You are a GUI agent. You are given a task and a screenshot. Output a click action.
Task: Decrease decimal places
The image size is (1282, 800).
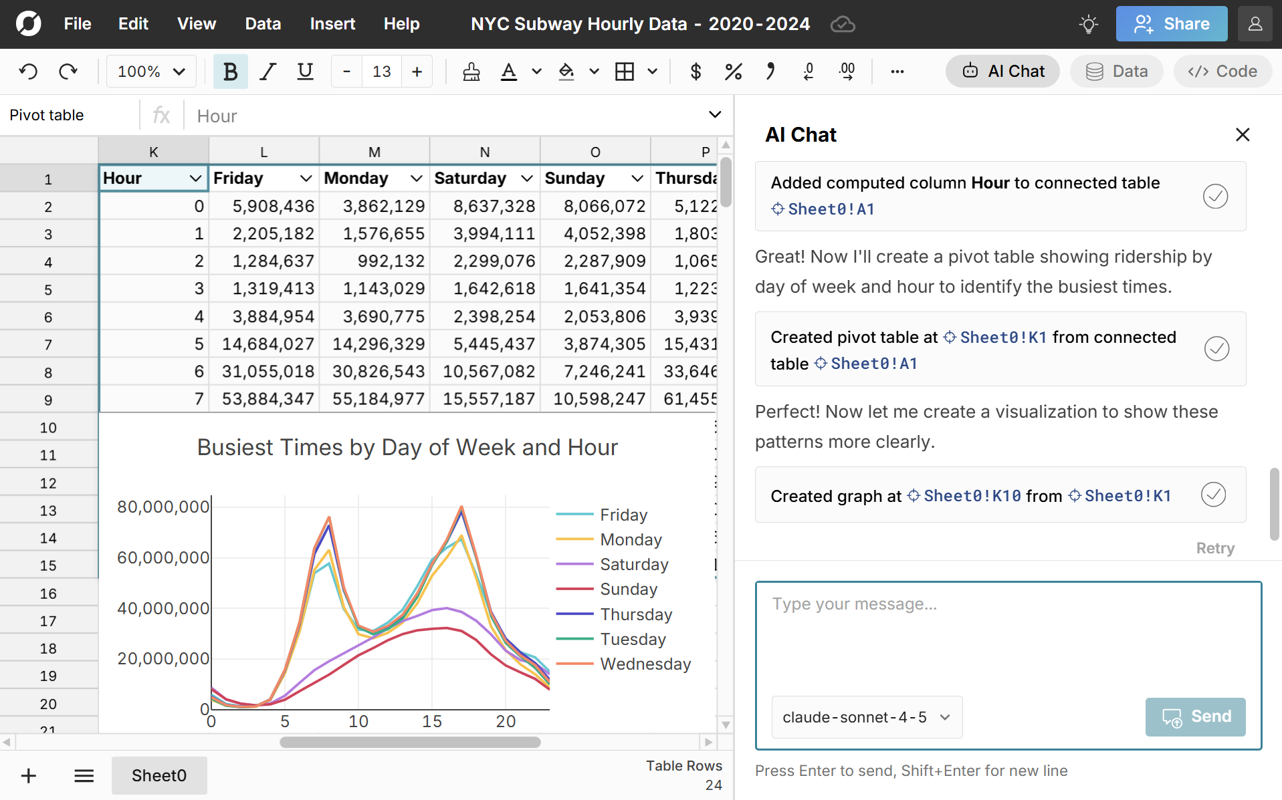click(x=809, y=71)
